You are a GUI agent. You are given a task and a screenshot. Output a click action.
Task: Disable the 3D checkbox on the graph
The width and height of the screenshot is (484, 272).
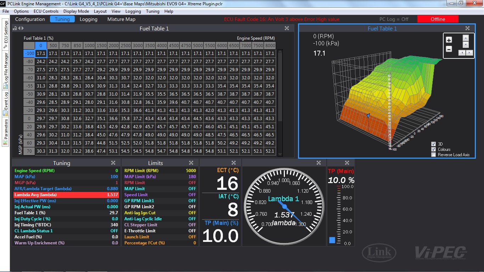tap(434, 144)
